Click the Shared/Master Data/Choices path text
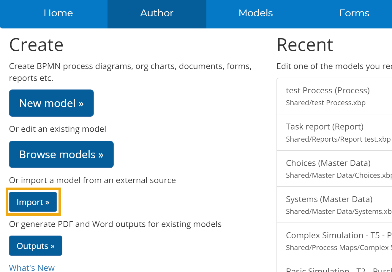 pos(339,175)
